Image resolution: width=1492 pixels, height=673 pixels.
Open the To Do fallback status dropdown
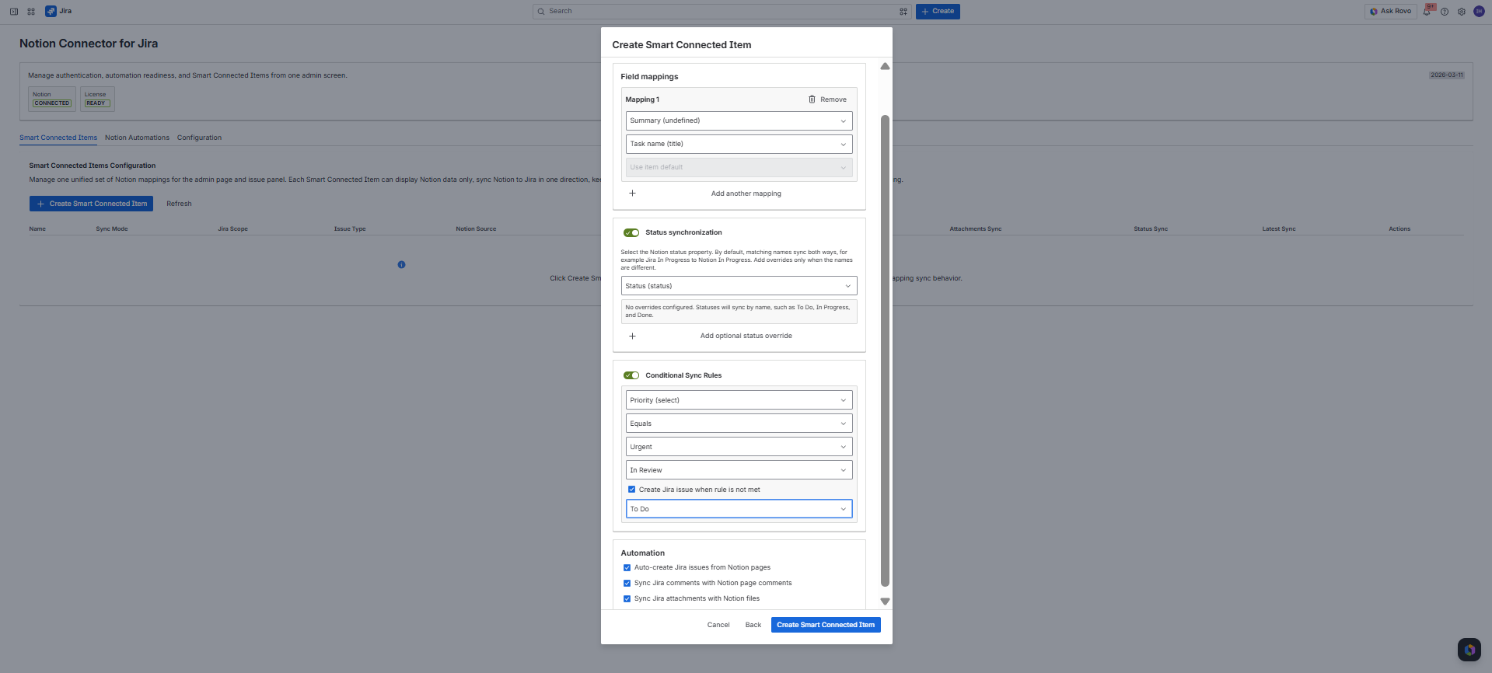pyautogui.click(x=739, y=509)
